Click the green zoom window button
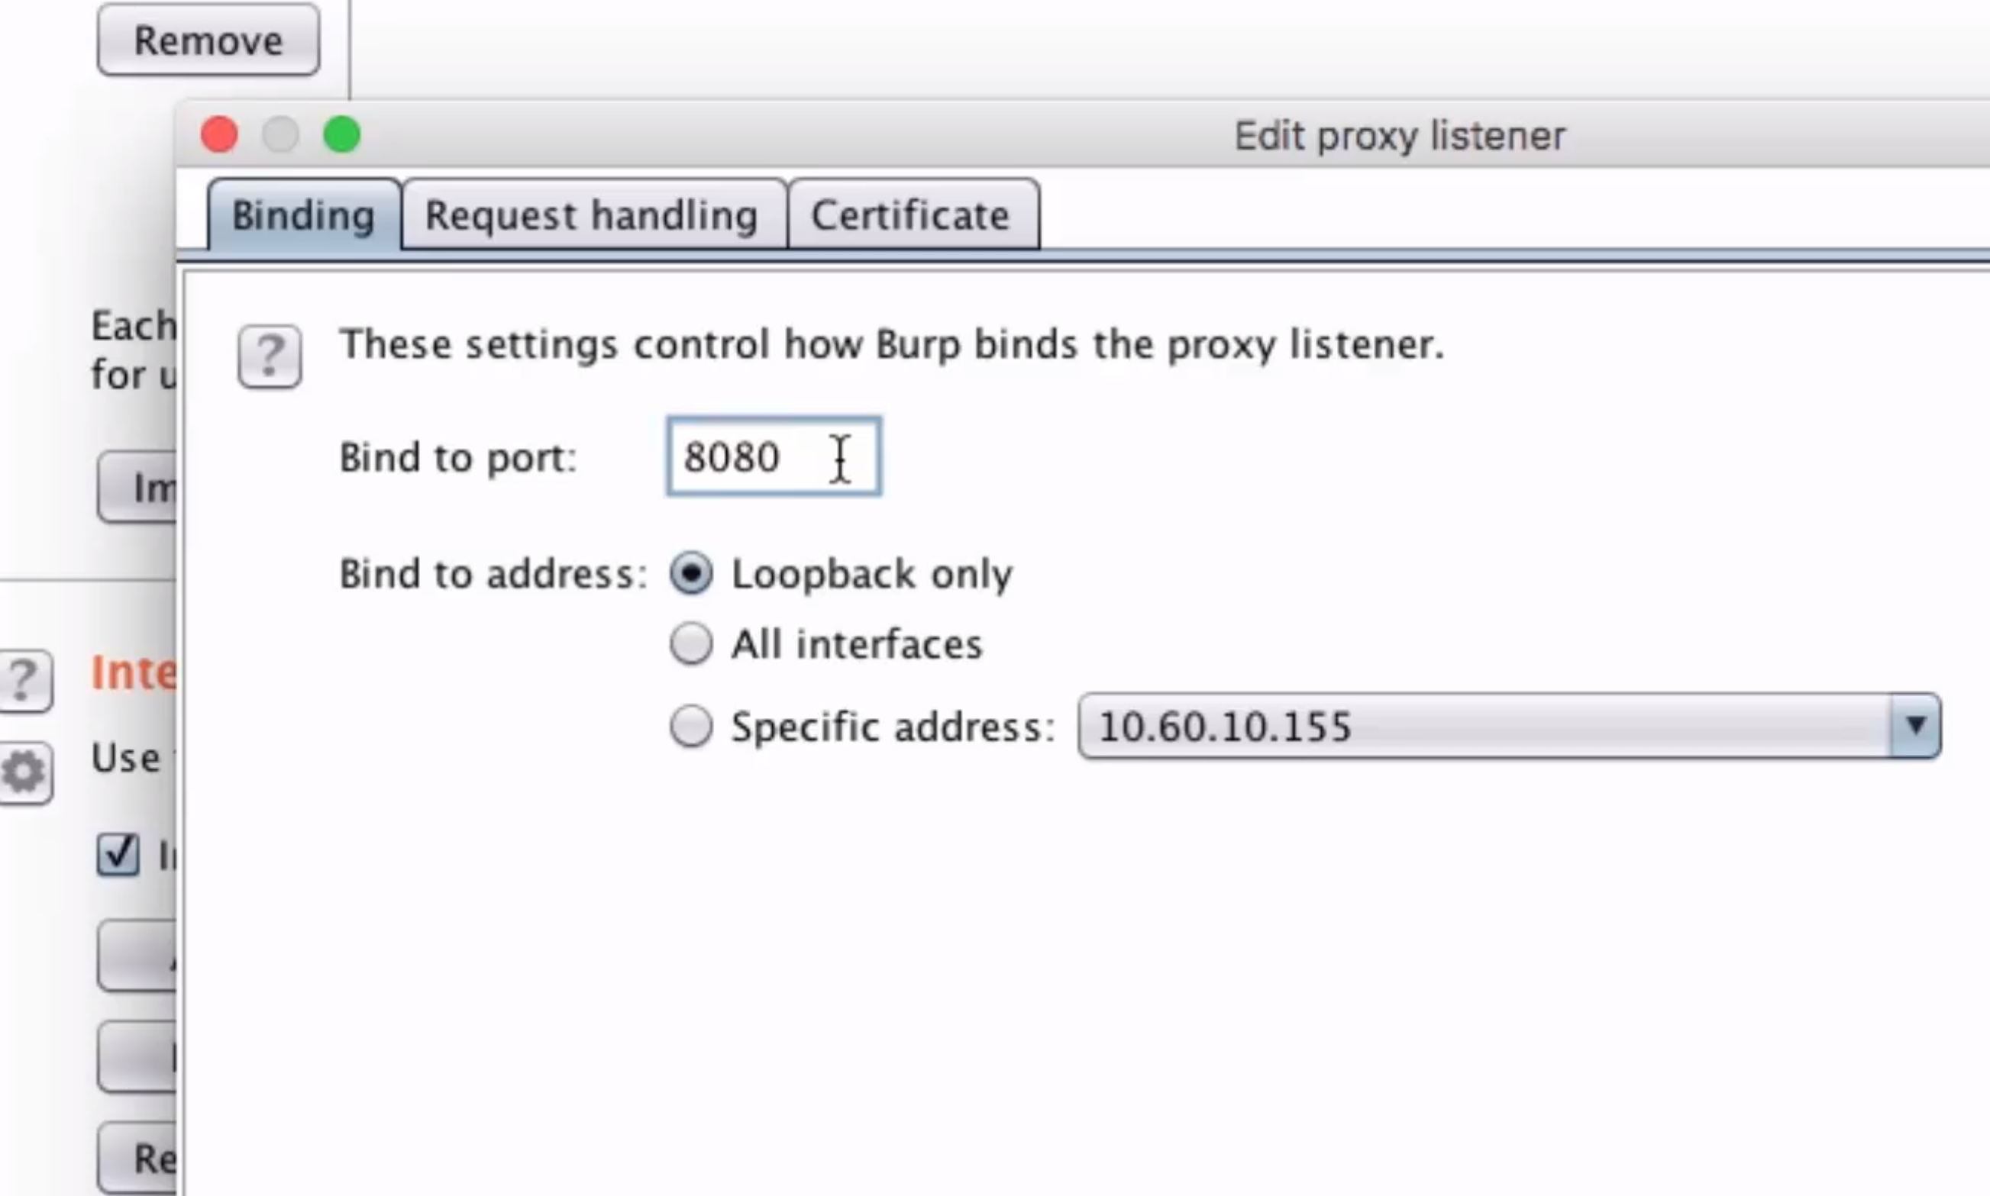 pyautogui.click(x=342, y=134)
